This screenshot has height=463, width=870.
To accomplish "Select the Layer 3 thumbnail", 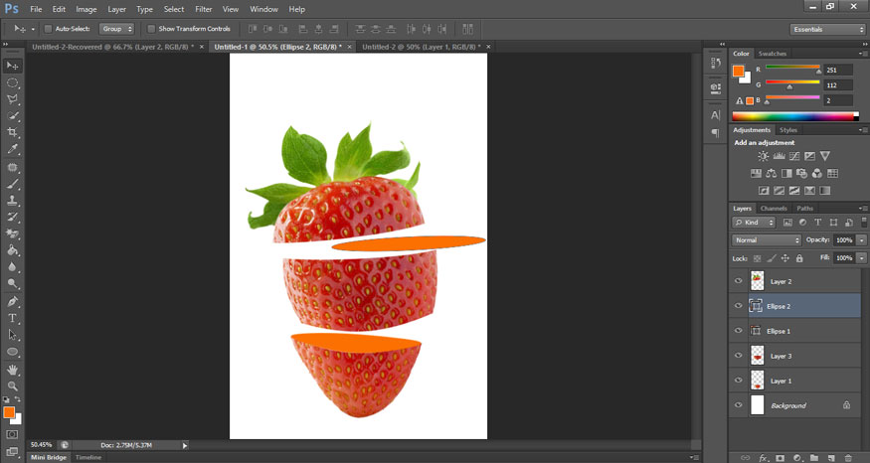I will (x=757, y=356).
